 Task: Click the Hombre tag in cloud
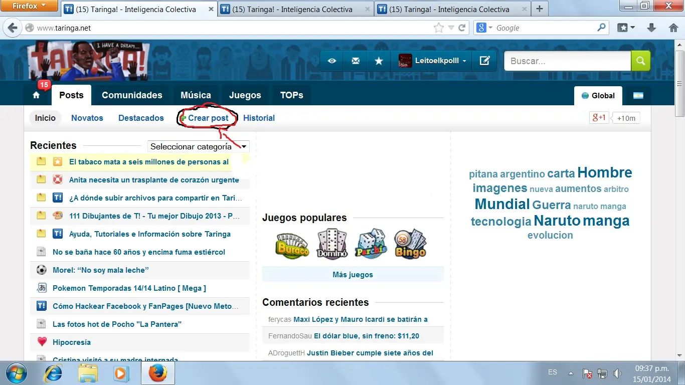click(x=604, y=172)
